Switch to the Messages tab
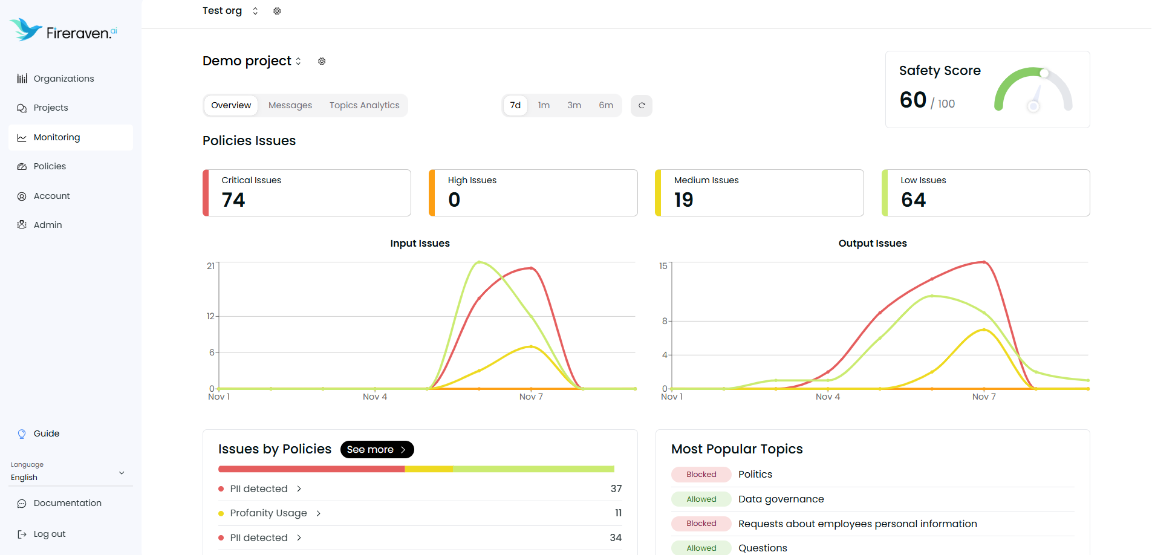The width and height of the screenshot is (1155, 555). pos(290,105)
